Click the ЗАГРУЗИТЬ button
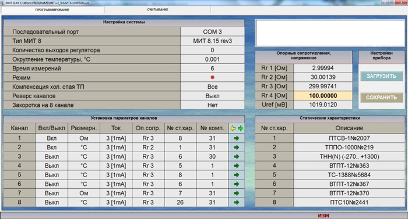The width and height of the screenshot is (408, 219). click(x=381, y=76)
